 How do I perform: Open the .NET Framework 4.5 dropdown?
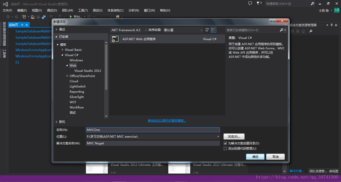129,30
